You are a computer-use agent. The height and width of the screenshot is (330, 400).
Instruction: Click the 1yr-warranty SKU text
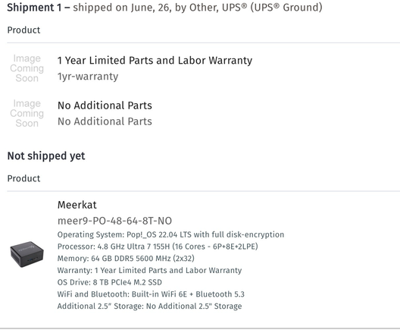(88, 77)
